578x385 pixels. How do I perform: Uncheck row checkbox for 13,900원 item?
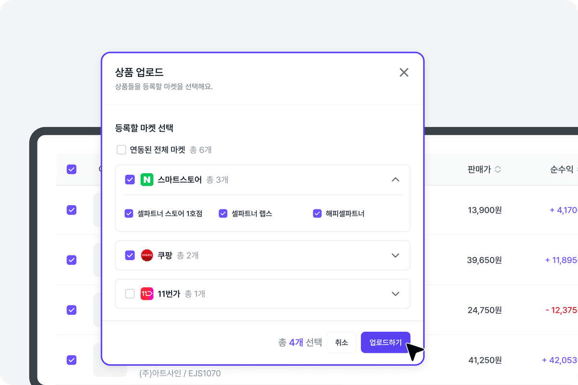(x=71, y=210)
